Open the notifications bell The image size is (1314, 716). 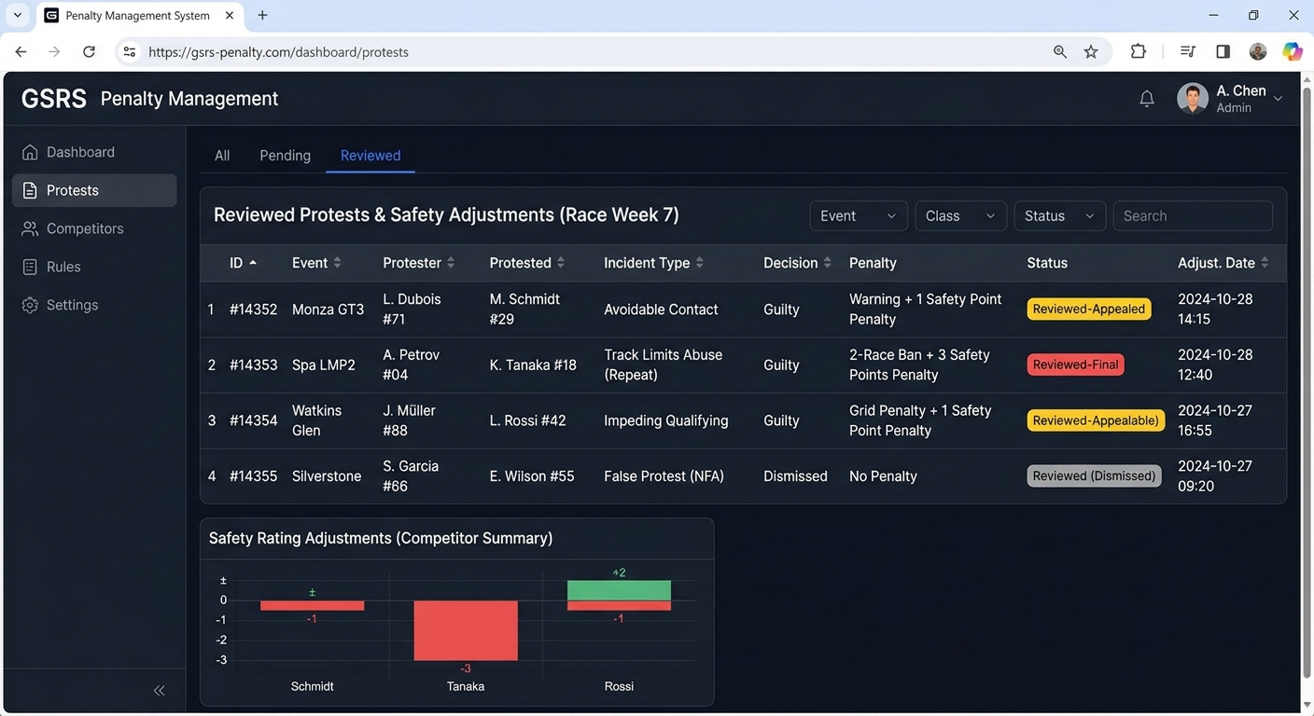click(1147, 99)
